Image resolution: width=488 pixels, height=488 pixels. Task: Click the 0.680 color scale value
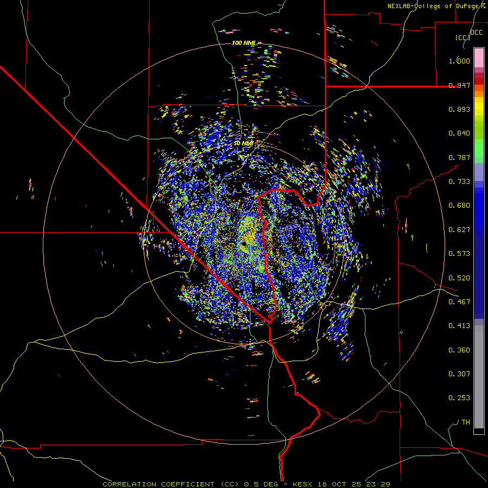459,206
